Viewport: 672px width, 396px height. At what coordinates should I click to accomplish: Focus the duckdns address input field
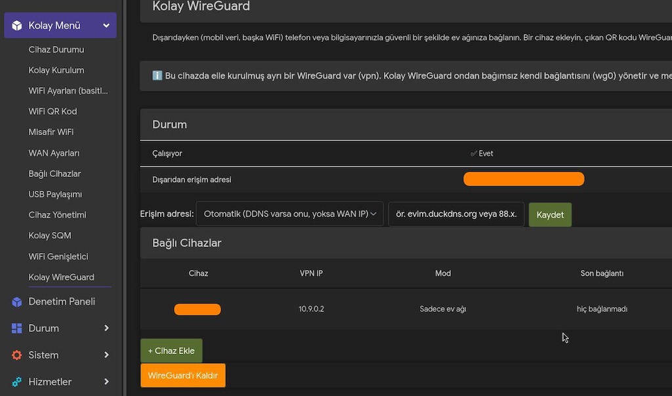(x=456, y=214)
